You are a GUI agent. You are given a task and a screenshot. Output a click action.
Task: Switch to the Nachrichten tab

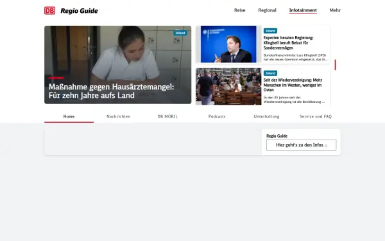(118, 116)
